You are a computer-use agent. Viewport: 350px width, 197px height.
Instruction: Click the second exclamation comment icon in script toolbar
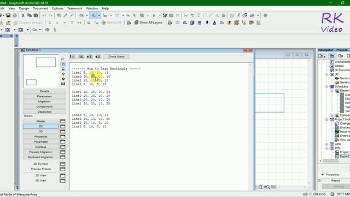(x=81, y=57)
